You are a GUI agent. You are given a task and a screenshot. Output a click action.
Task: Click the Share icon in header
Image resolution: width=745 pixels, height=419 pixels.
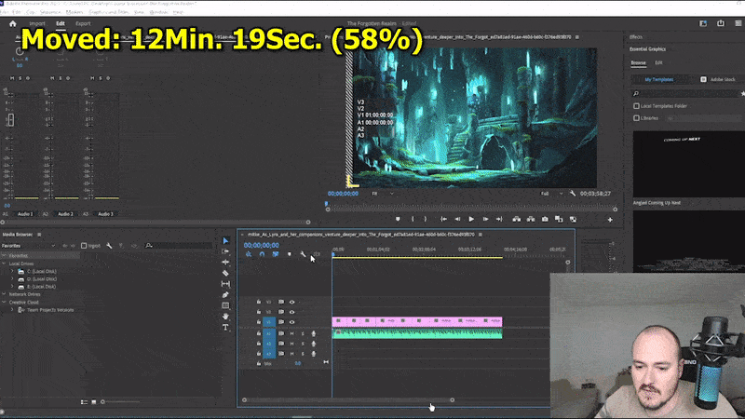[x=721, y=23]
